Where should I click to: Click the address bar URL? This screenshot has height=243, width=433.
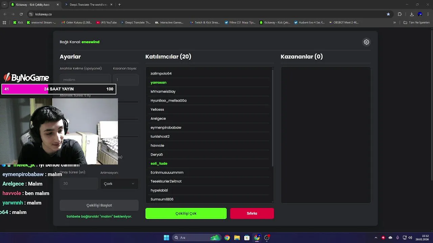[44, 14]
